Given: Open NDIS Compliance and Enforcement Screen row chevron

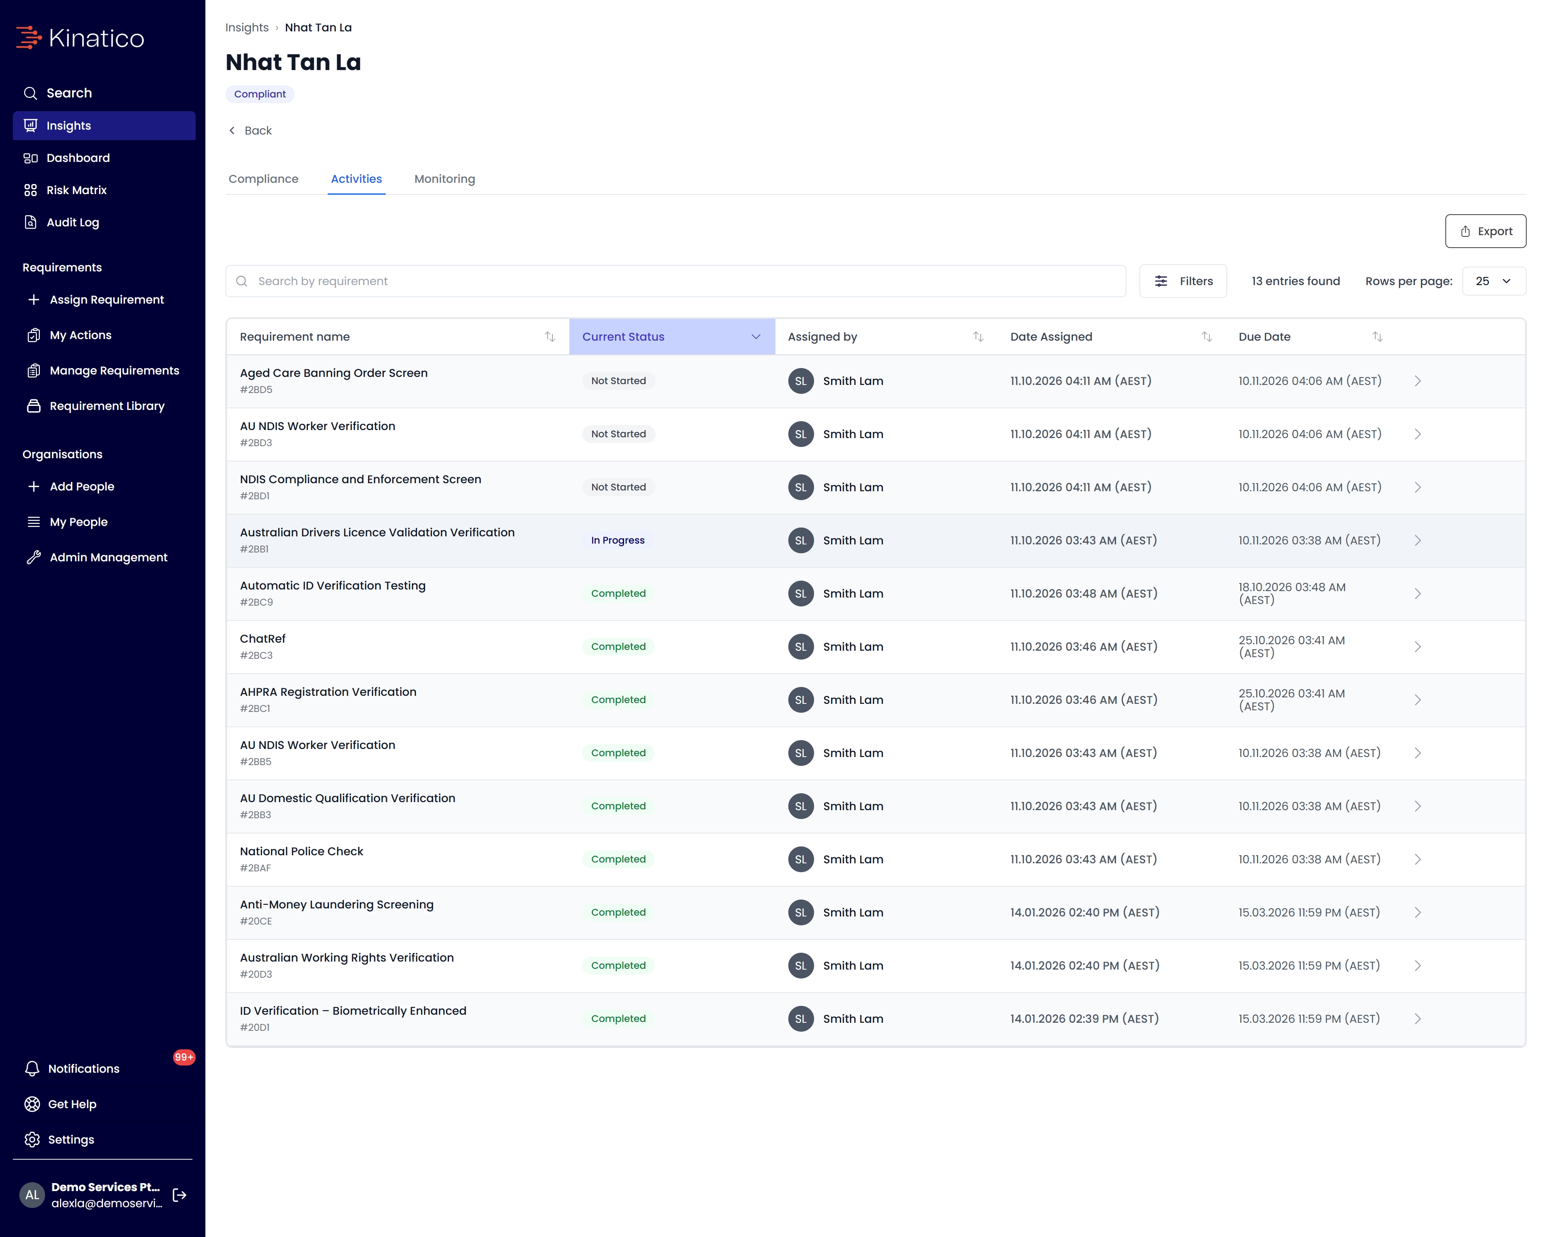Looking at the screenshot, I should 1418,487.
